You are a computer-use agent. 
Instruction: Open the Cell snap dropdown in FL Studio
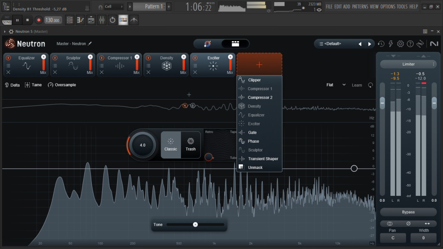[x=113, y=7]
